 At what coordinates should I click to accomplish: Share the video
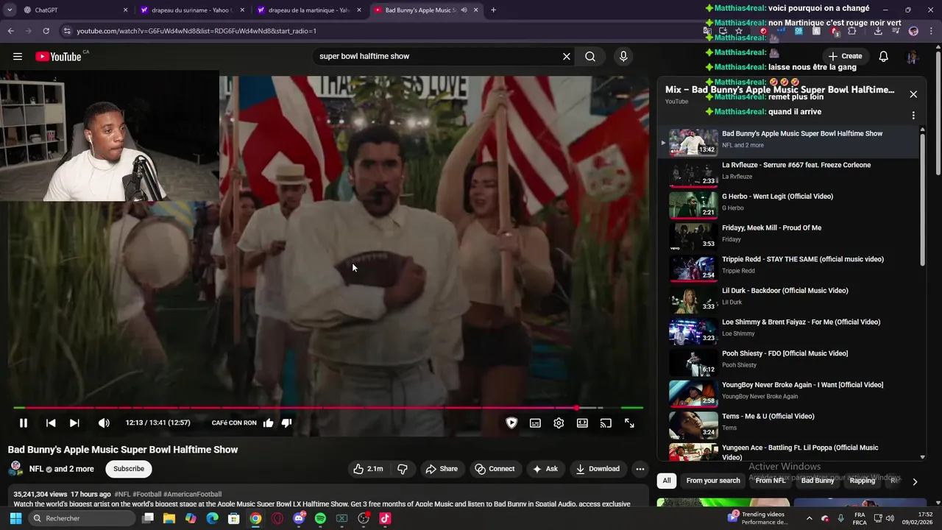click(x=442, y=469)
